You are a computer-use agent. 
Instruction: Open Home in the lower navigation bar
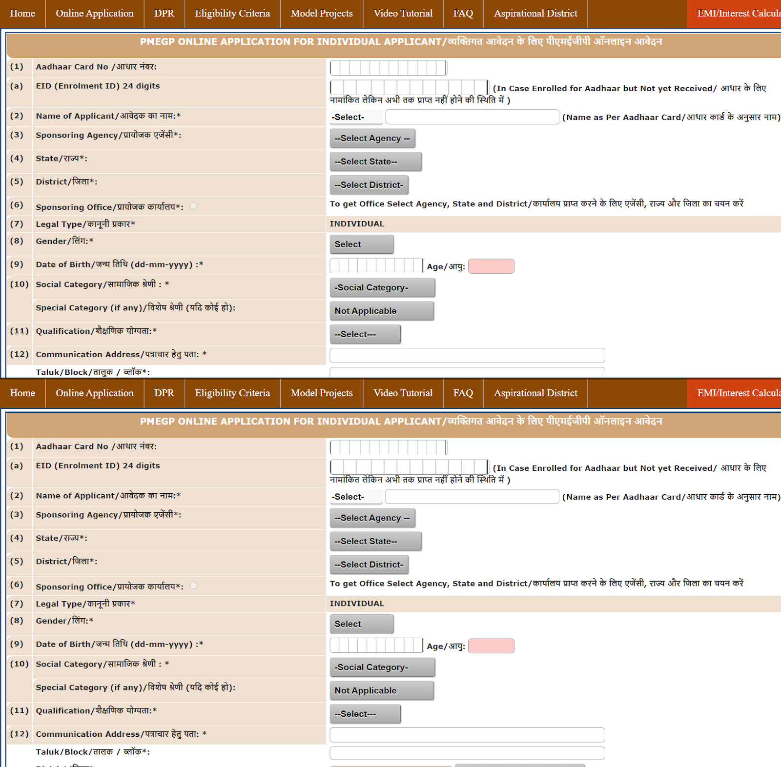(x=22, y=393)
